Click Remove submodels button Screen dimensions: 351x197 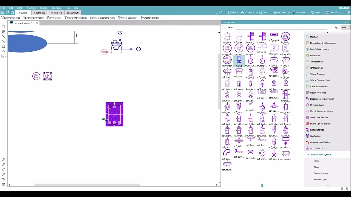33,18
